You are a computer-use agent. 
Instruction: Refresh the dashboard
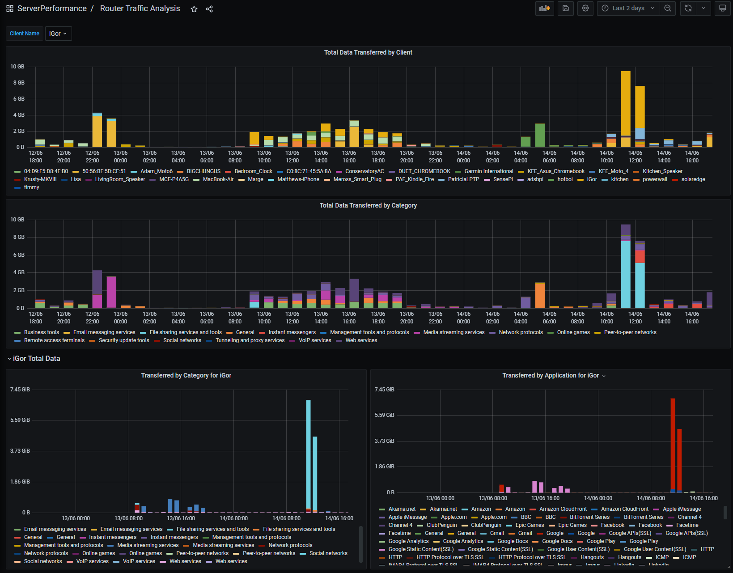click(x=688, y=8)
